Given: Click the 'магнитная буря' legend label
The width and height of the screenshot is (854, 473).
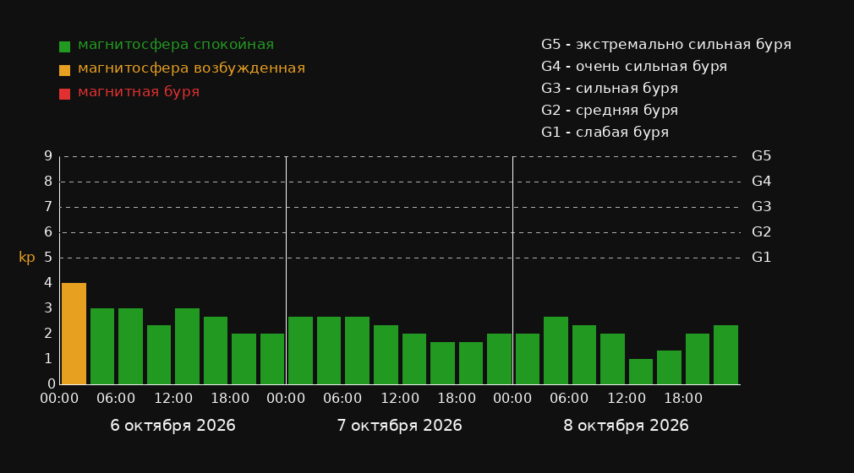Looking at the screenshot, I should (139, 91).
